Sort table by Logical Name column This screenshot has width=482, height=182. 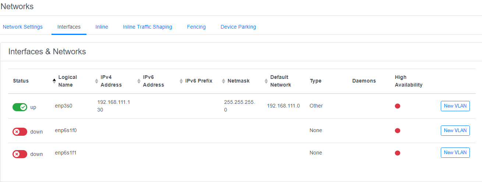67,81
